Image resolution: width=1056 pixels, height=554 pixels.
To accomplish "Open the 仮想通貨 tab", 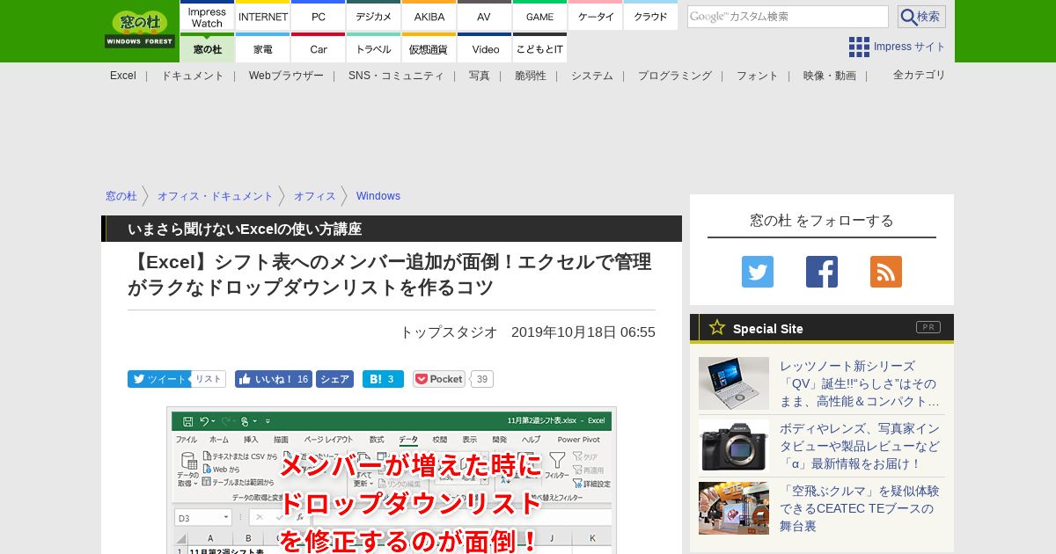I will click(429, 48).
